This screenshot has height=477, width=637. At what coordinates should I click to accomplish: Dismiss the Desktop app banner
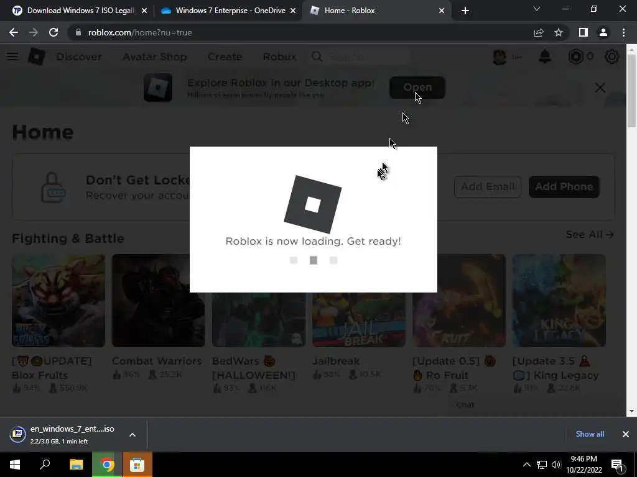(600, 88)
